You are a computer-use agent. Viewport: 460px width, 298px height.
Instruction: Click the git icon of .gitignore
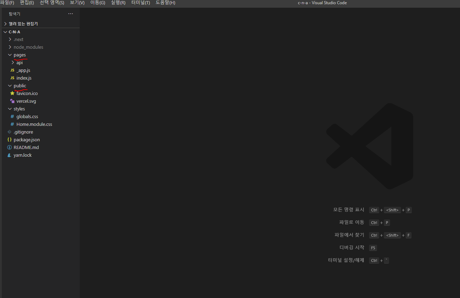[9, 132]
